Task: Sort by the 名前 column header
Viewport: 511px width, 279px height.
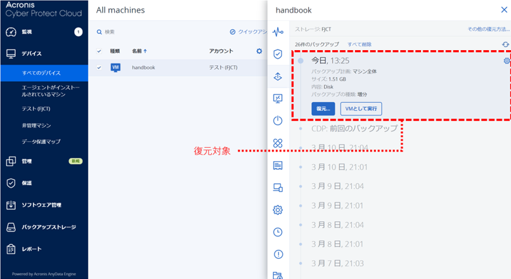Action: tap(139, 51)
